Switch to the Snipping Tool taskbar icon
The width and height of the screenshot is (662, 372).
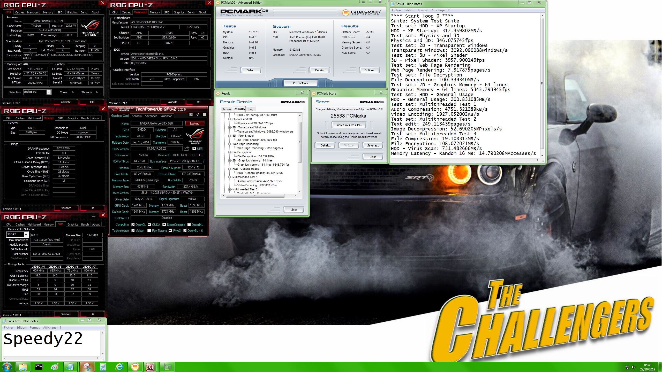(x=87, y=367)
